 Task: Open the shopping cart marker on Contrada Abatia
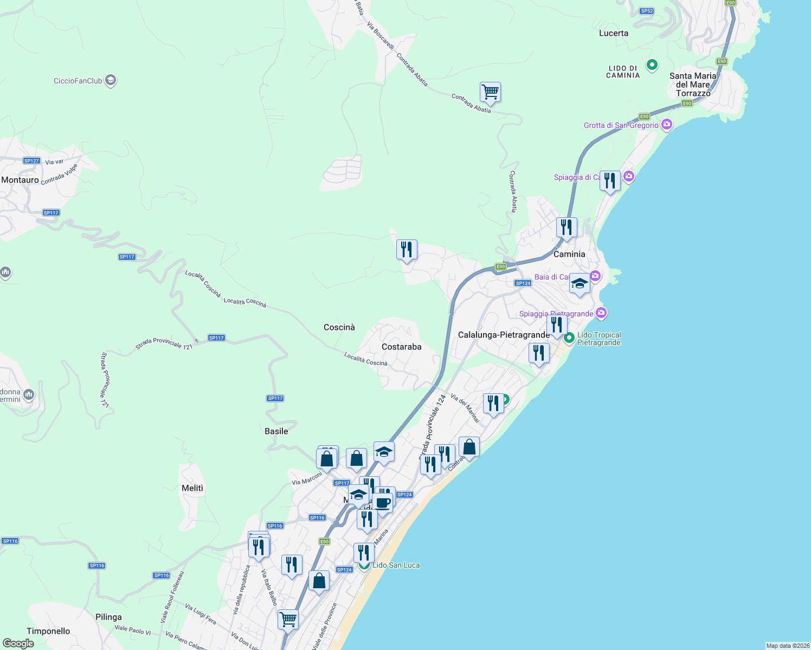490,93
